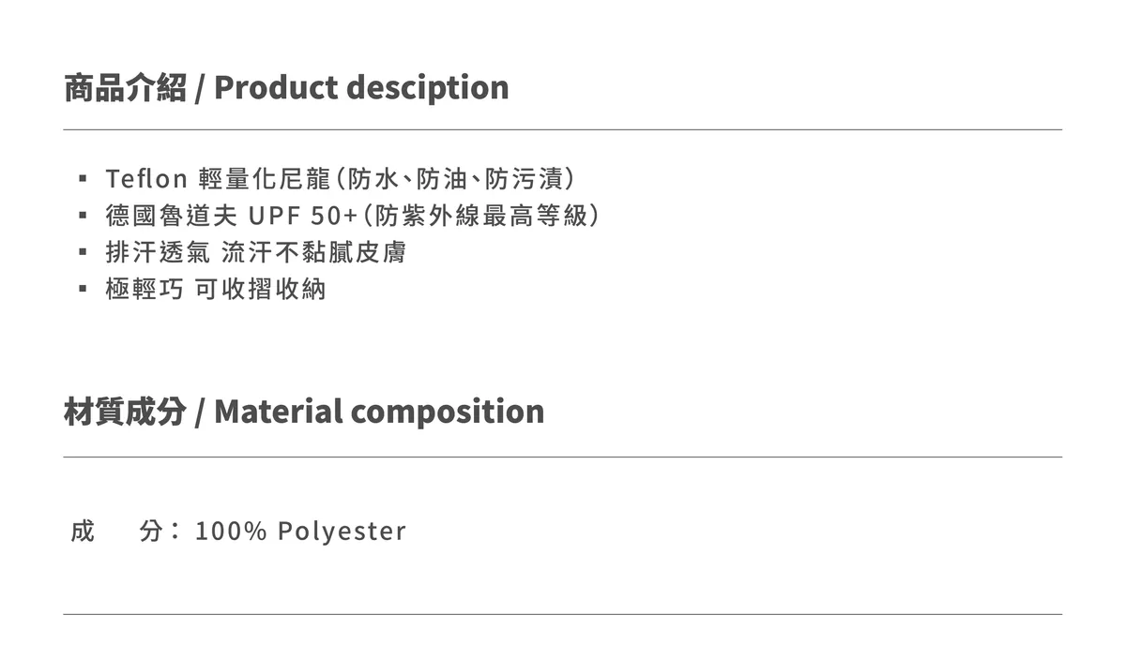Select the word Teflon in first bullet
Viewport: 1126px width, 660px height.
click(x=147, y=178)
